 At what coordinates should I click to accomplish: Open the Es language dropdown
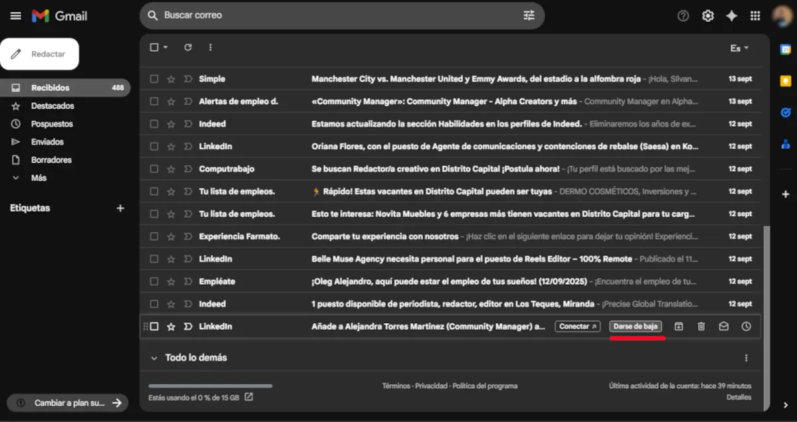739,48
